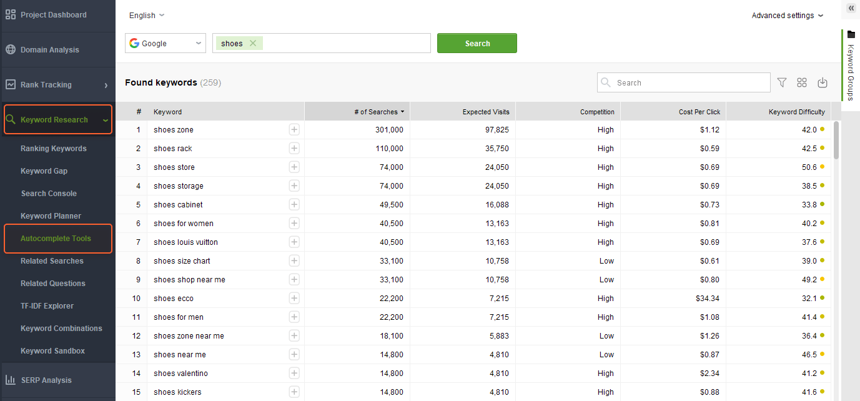Select Autocomplete Tools in sidebar

tap(56, 239)
